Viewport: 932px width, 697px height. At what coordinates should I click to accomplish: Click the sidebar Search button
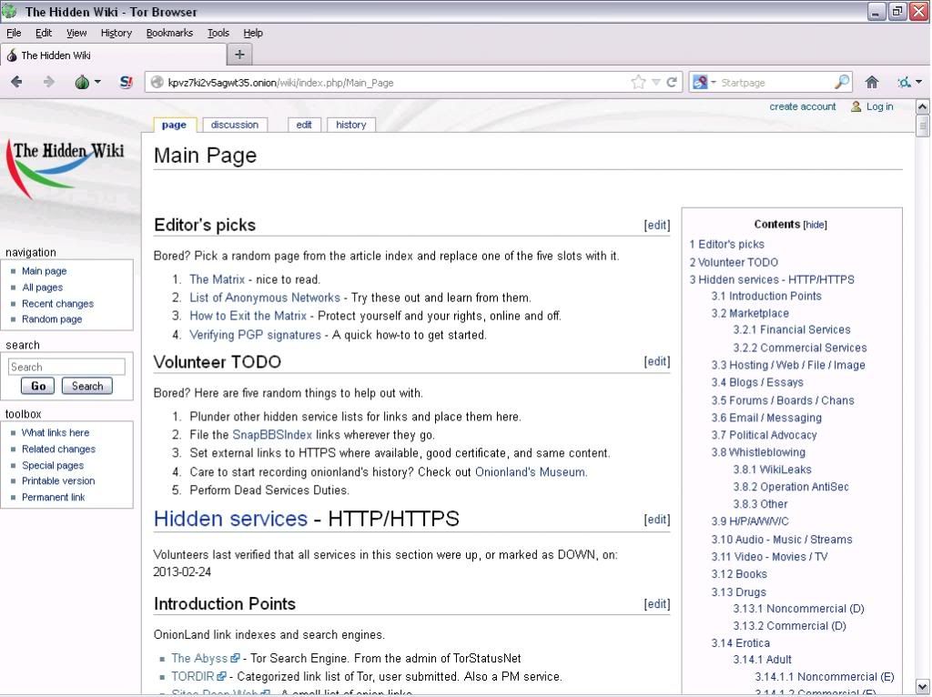pyautogui.click(x=87, y=386)
